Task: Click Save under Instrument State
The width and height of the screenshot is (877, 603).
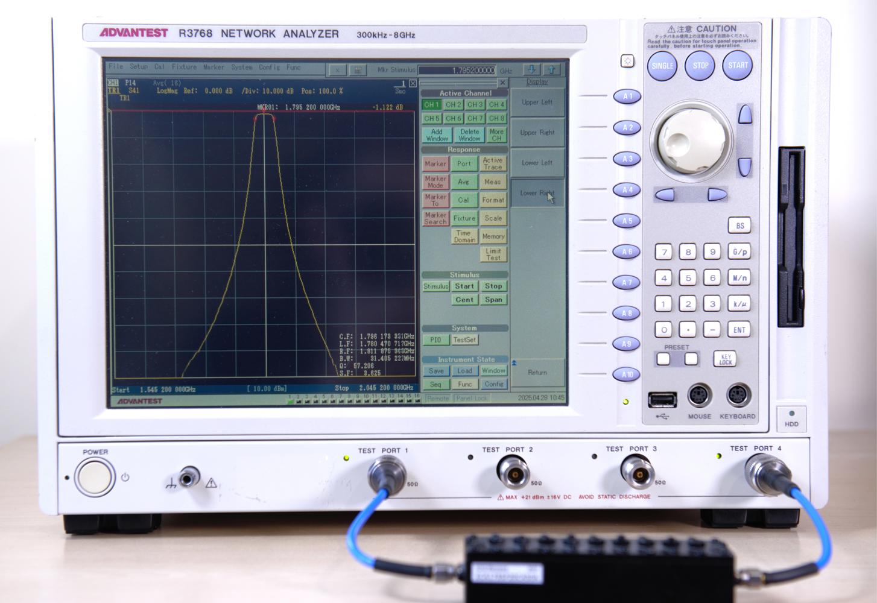Action: (x=436, y=371)
